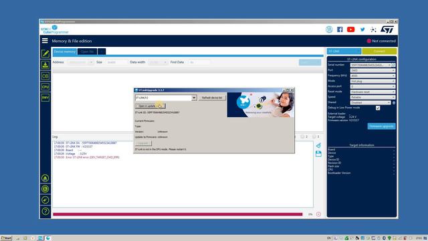
Task: Click Open in update mode button
Action: pyautogui.click(x=150, y=106)
